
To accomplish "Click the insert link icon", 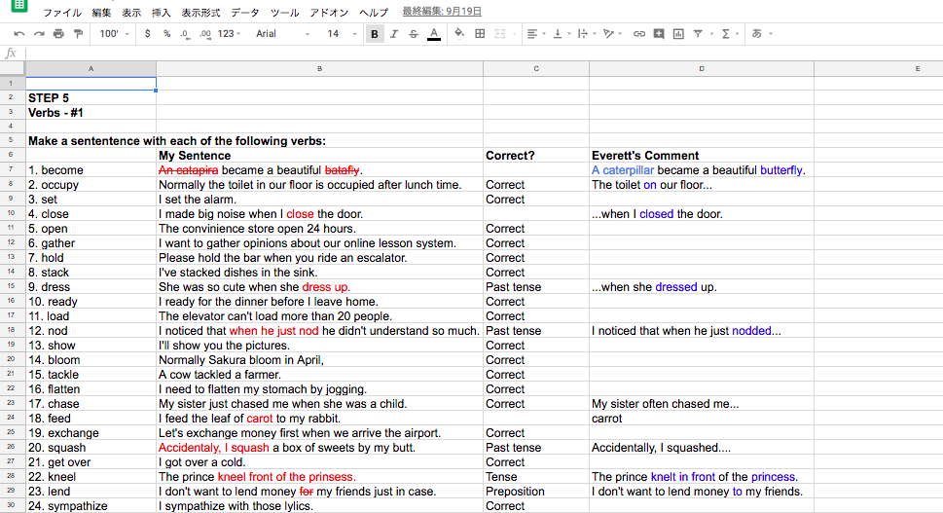I will pos(639,34).
